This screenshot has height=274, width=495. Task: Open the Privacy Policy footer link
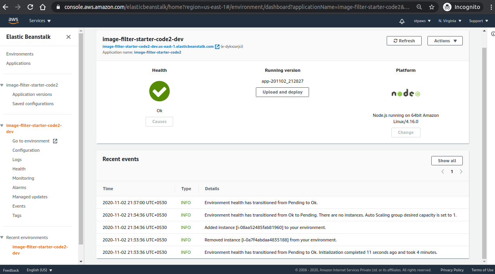(452, 270)
